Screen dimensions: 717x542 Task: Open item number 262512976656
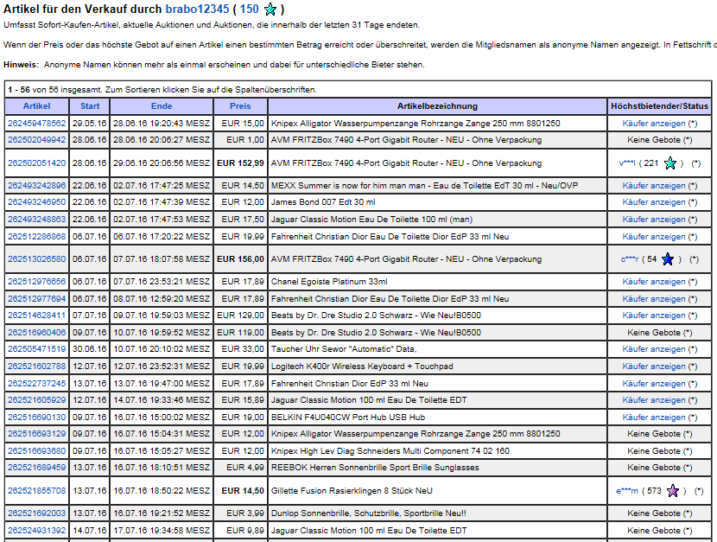[36, 282]
